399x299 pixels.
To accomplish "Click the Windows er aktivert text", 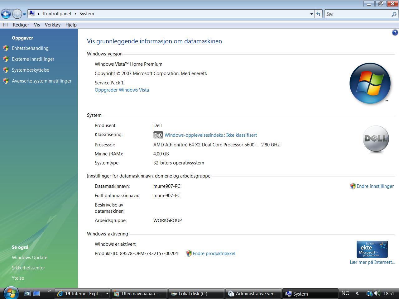I will (115, 244).
